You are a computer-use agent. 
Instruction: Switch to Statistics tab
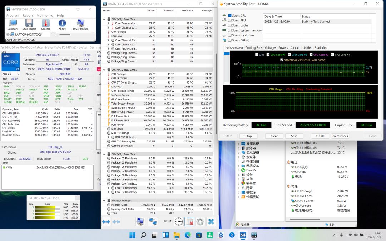(321, 48)
